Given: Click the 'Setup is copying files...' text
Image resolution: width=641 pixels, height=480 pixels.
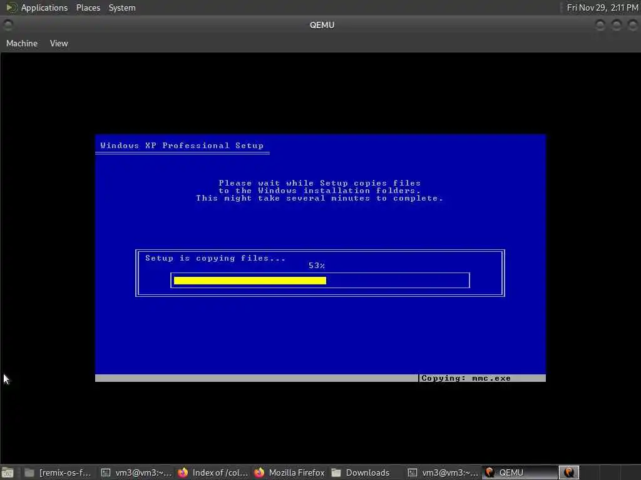Looking at the screenshot, I should coord(215,258).
